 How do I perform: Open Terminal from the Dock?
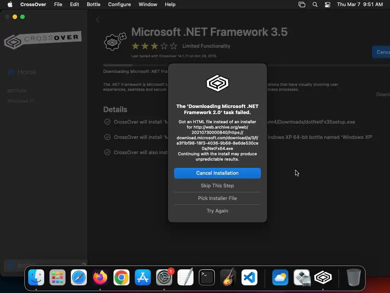pos(207,277)
